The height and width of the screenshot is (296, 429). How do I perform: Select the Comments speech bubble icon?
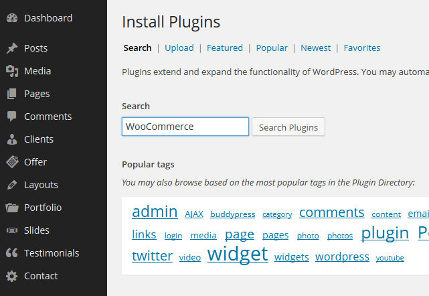pos(11,117)
